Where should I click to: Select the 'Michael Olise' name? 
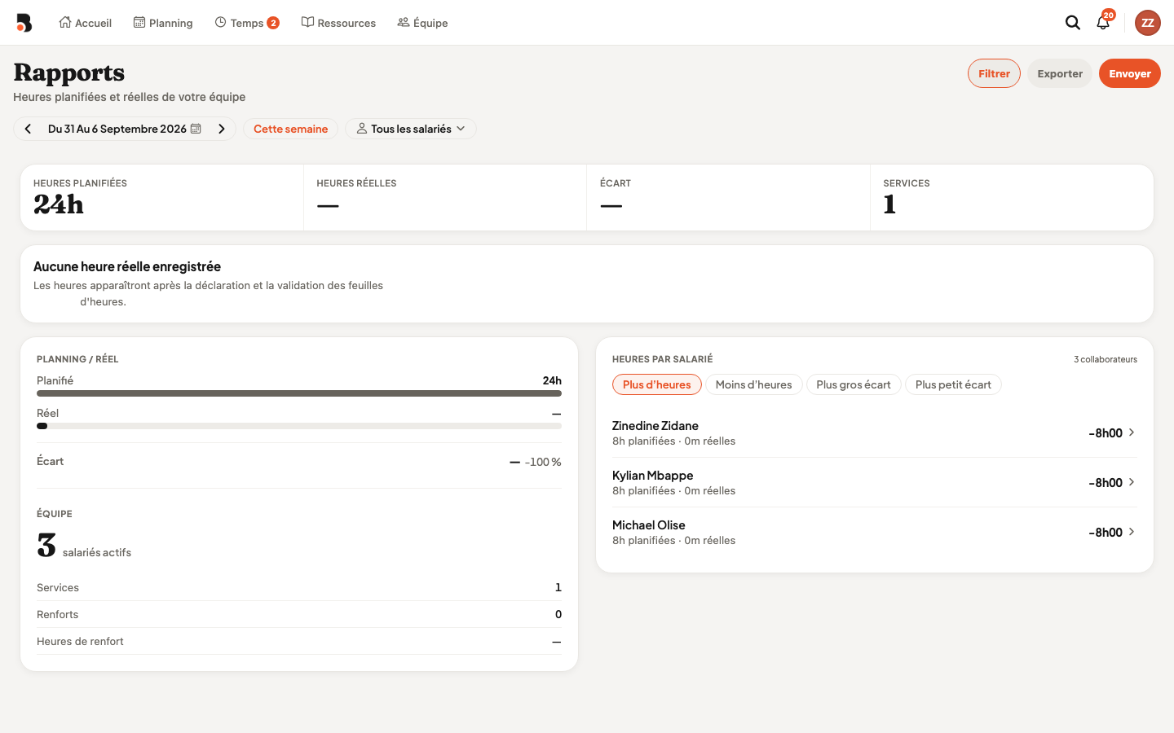point(649,525)
